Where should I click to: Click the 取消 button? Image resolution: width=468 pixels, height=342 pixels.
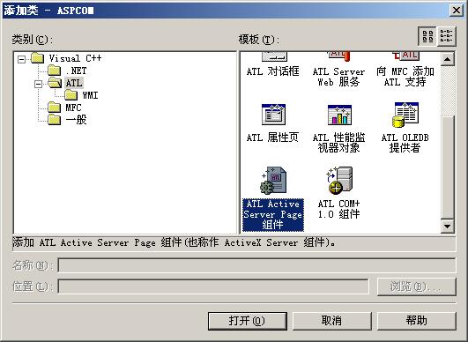[332, 321]
